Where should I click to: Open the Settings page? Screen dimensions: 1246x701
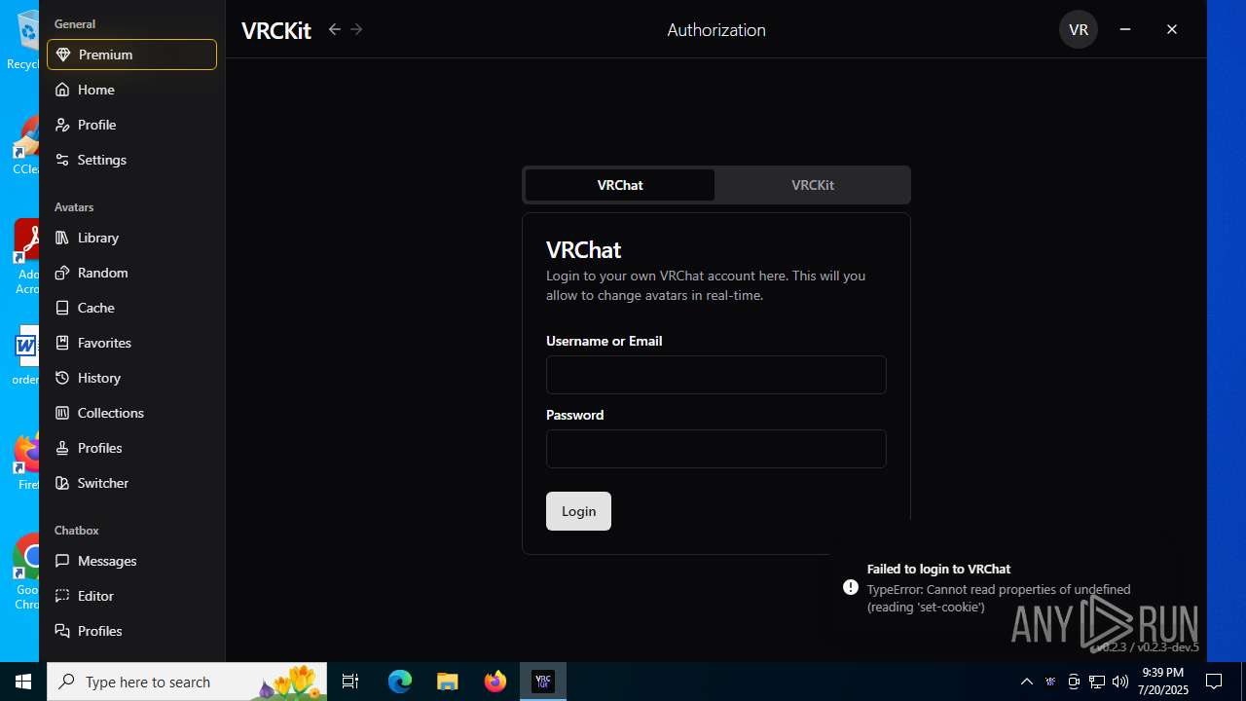click(131, 160)
